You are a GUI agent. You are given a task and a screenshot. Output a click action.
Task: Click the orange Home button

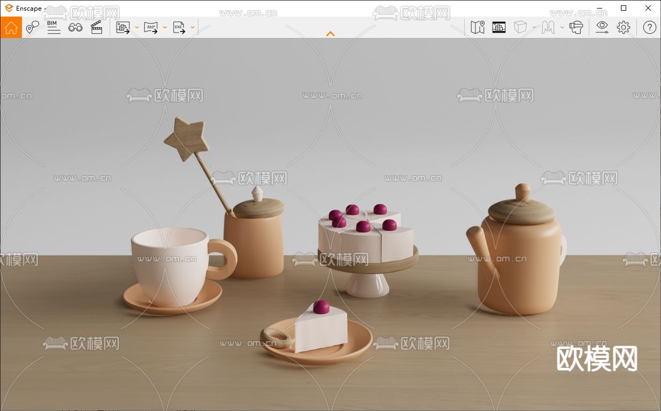click(x=11, y=27)
